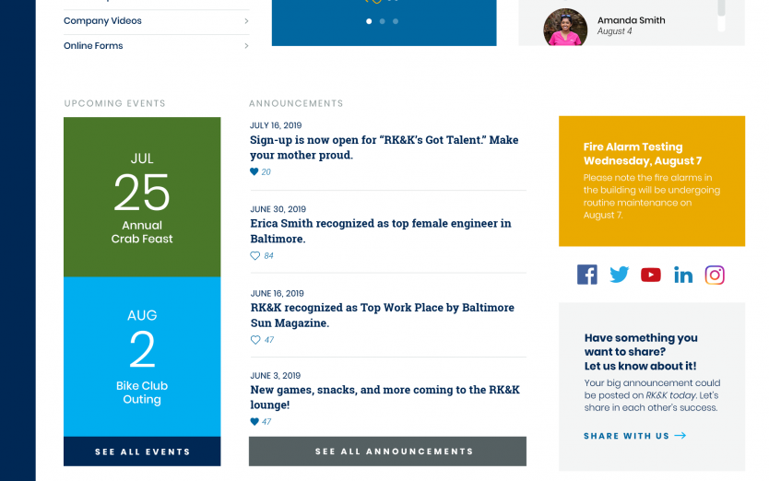This screenshot has height=481, width=769.
Task: Open the Facebook social icon
Action: [587, 275]
